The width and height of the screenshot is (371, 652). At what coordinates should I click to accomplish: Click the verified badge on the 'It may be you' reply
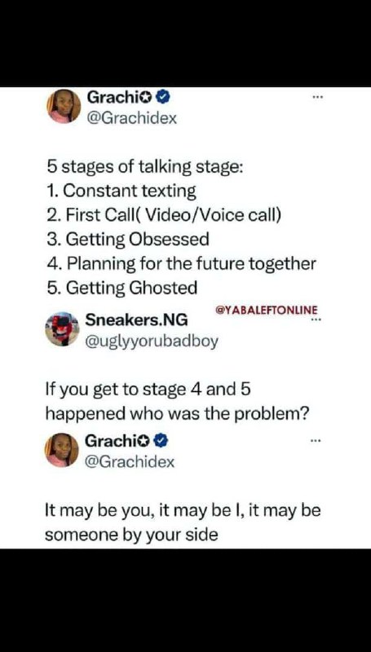[x=161, y=441]
